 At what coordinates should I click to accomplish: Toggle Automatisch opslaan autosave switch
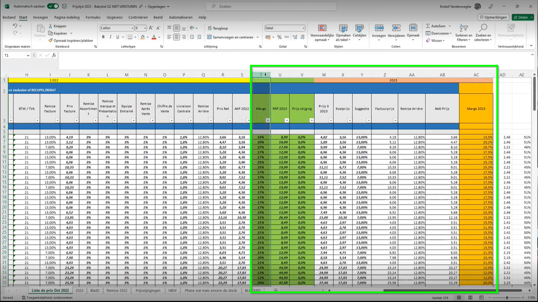coord(53,6)
